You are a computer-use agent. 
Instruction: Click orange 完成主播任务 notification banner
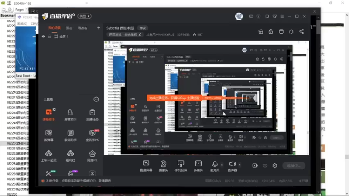pos(174,98)
